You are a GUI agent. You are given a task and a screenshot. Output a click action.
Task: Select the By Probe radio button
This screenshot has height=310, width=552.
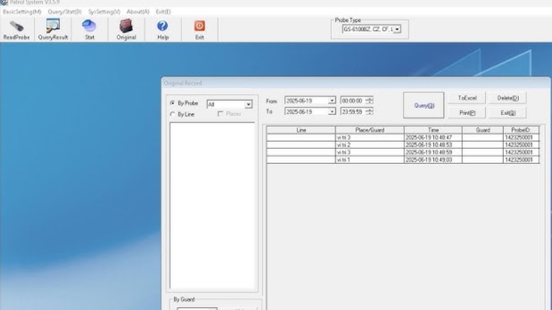tap(172, 103)
